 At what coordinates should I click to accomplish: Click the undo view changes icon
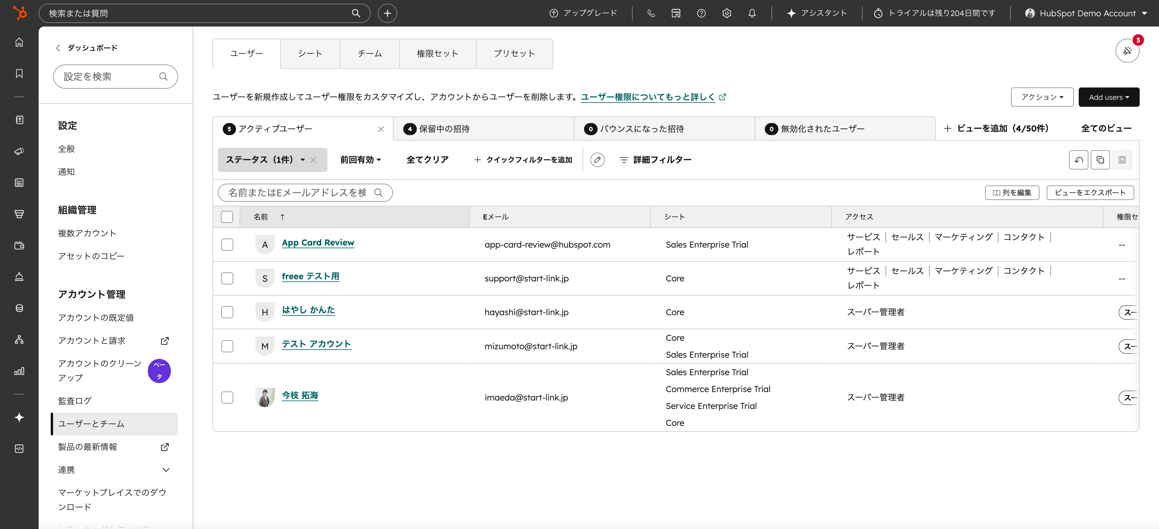pos(1078,160)
